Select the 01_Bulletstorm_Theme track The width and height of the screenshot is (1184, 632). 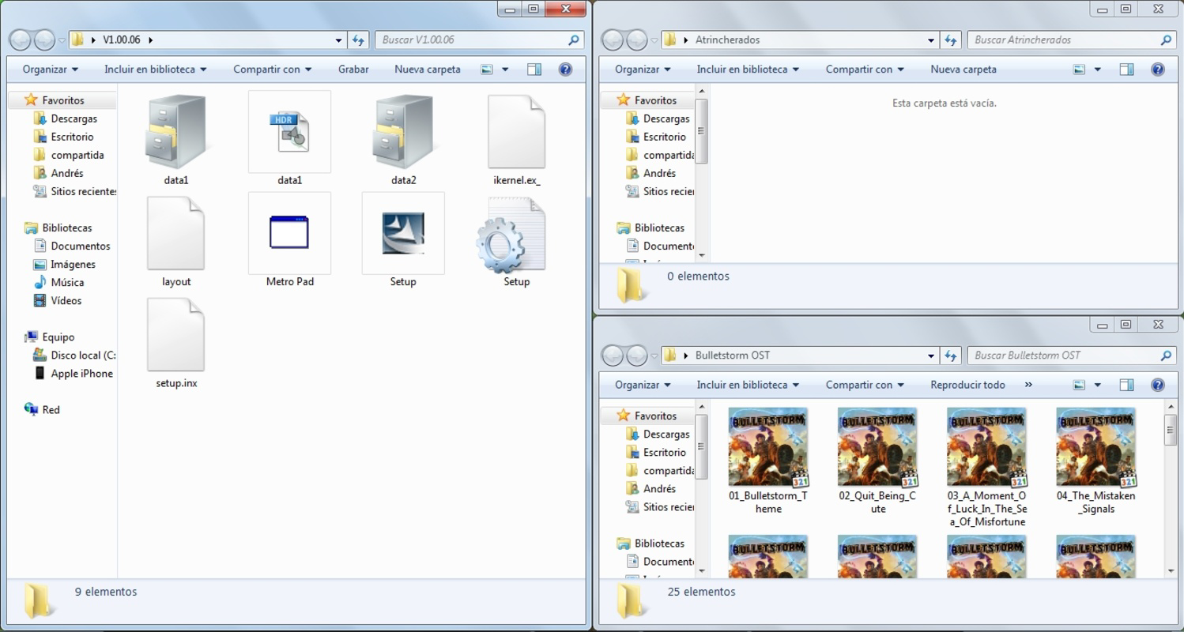click(768, 461)
